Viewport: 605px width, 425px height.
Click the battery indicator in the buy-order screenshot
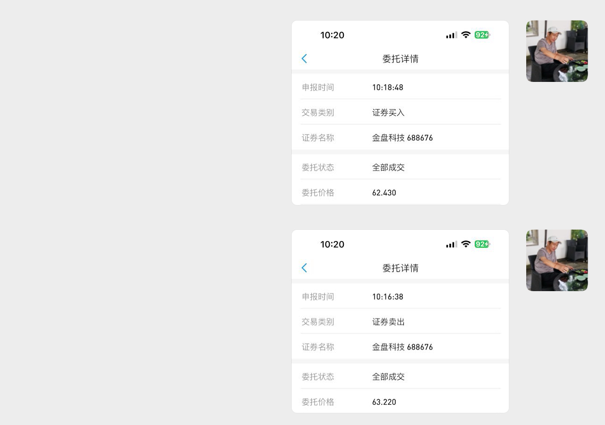pos(482,35)
